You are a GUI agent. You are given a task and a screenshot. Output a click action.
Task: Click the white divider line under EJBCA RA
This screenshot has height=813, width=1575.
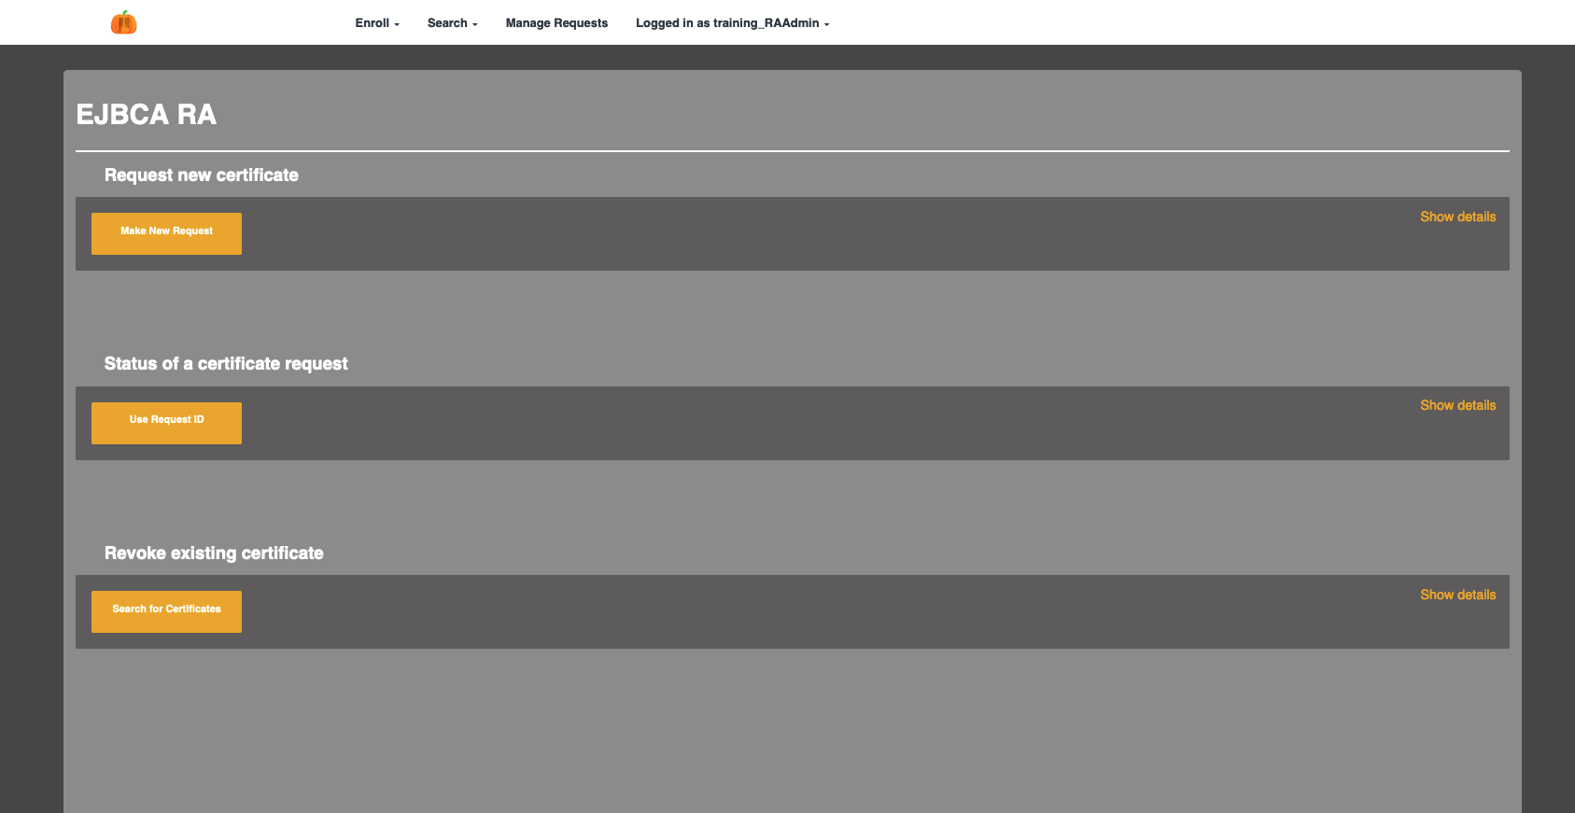[792, 150]
